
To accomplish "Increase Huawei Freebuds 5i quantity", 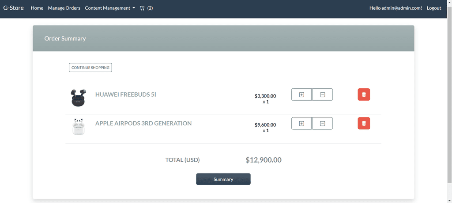I will (301, 94).
